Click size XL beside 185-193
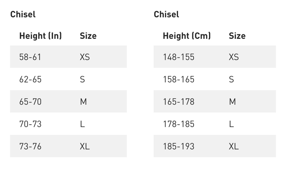 point(233,146)
